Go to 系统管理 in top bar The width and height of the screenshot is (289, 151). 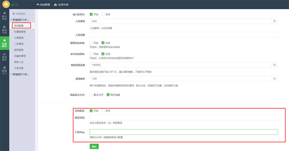pyautogui.click(x=43, y=5)
